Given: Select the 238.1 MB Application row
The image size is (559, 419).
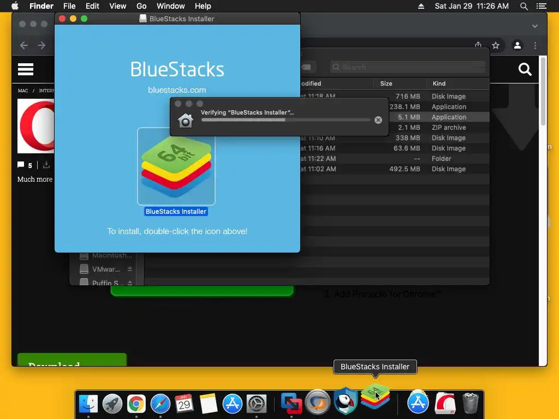Looking at the screenshot, I should (x=439, y=107).
